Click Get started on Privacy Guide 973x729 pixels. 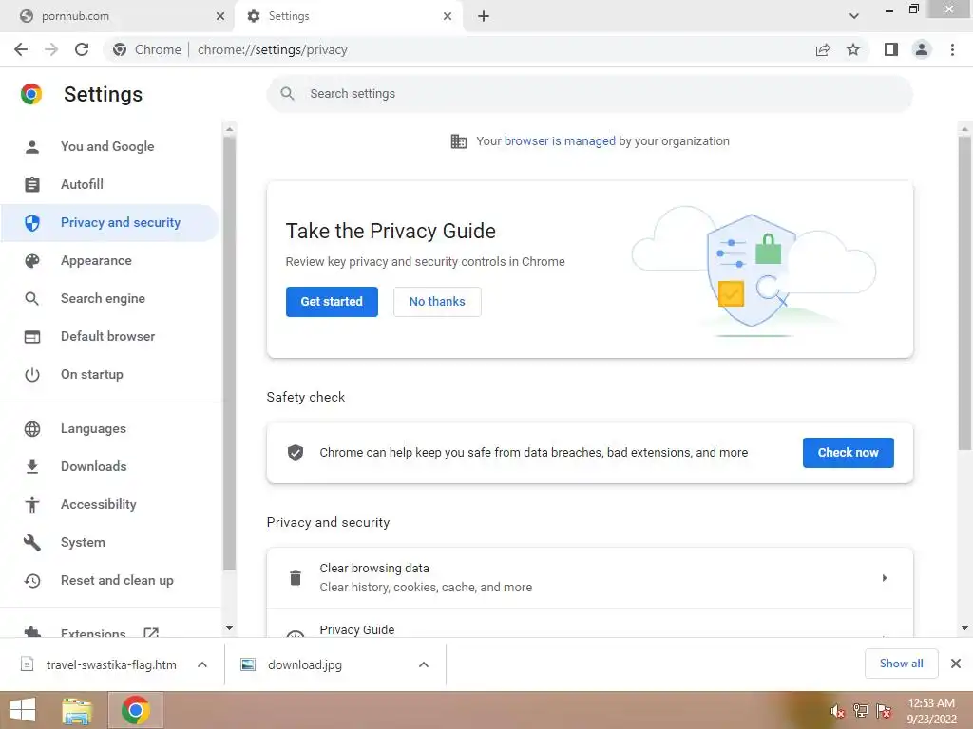pos(332,302)
